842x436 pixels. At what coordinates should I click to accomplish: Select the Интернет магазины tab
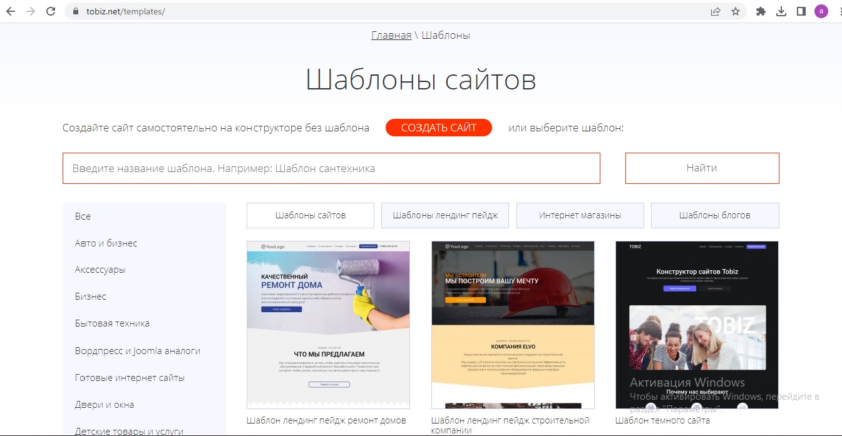580,215
